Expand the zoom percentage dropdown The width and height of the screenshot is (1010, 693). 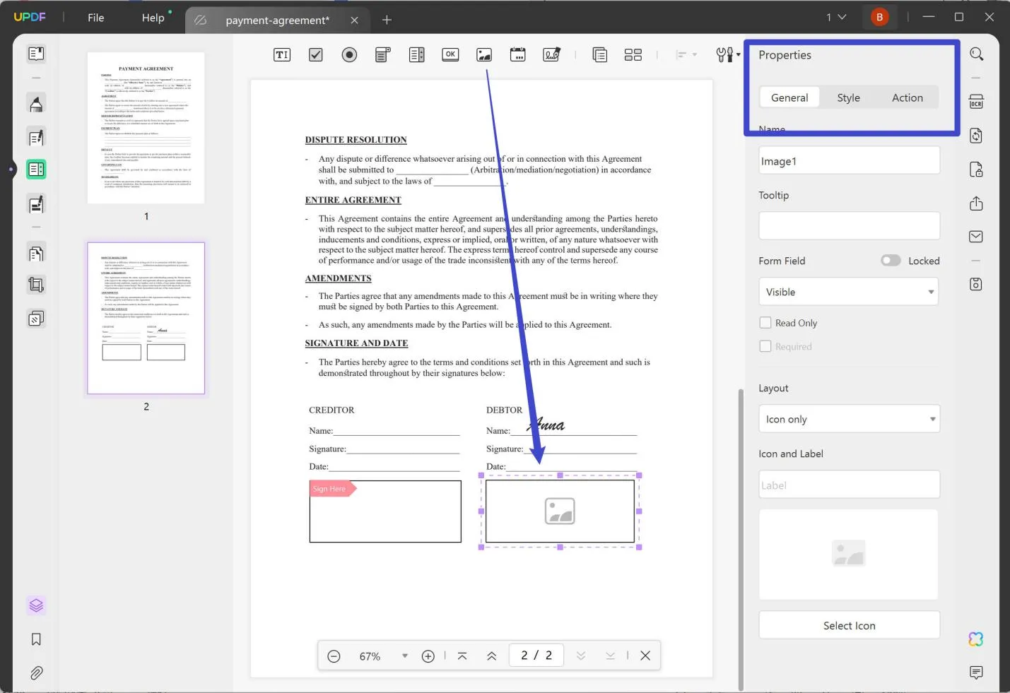point(404,656)
